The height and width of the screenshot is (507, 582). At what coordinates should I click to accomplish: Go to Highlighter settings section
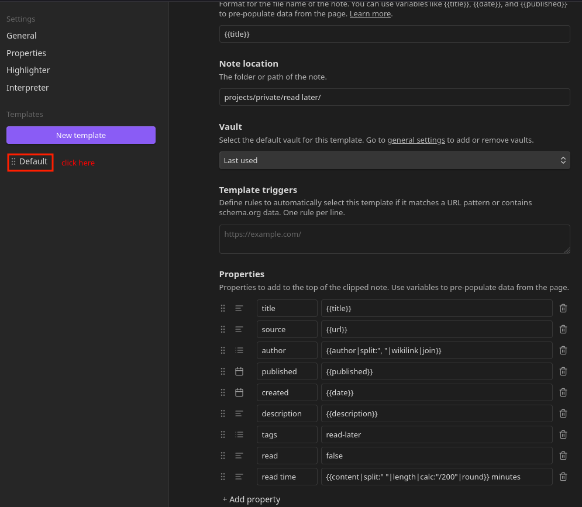(x=28, y=70)
